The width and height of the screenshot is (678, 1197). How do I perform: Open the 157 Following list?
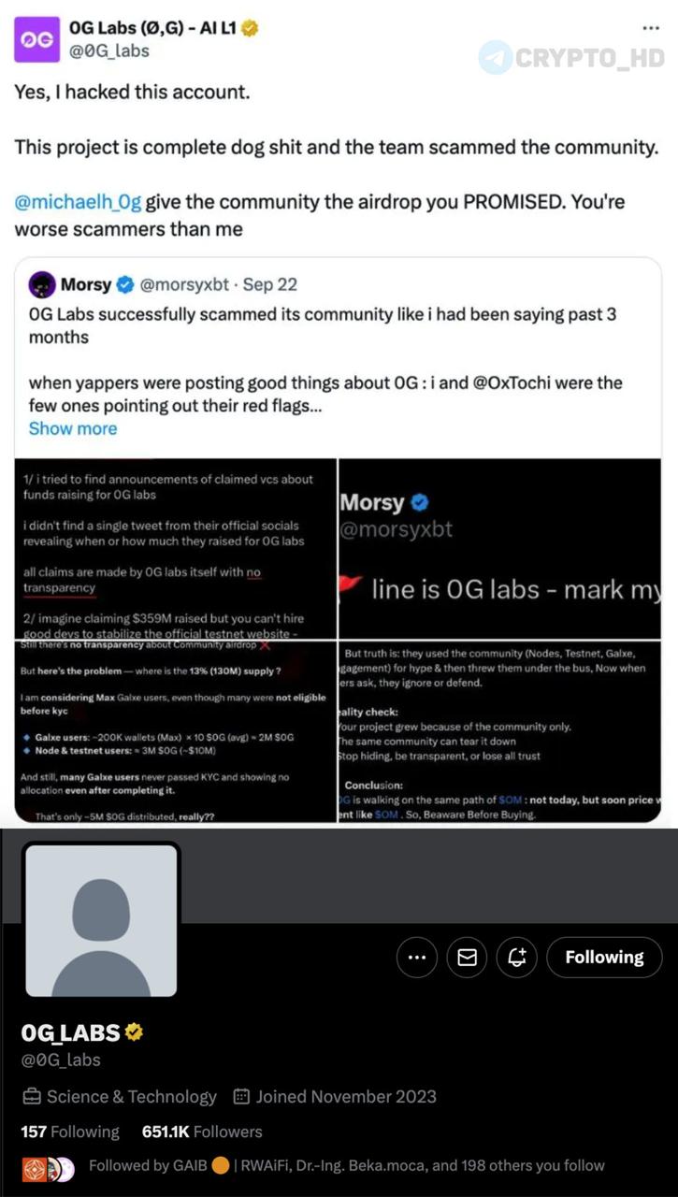pos(70,1132)
